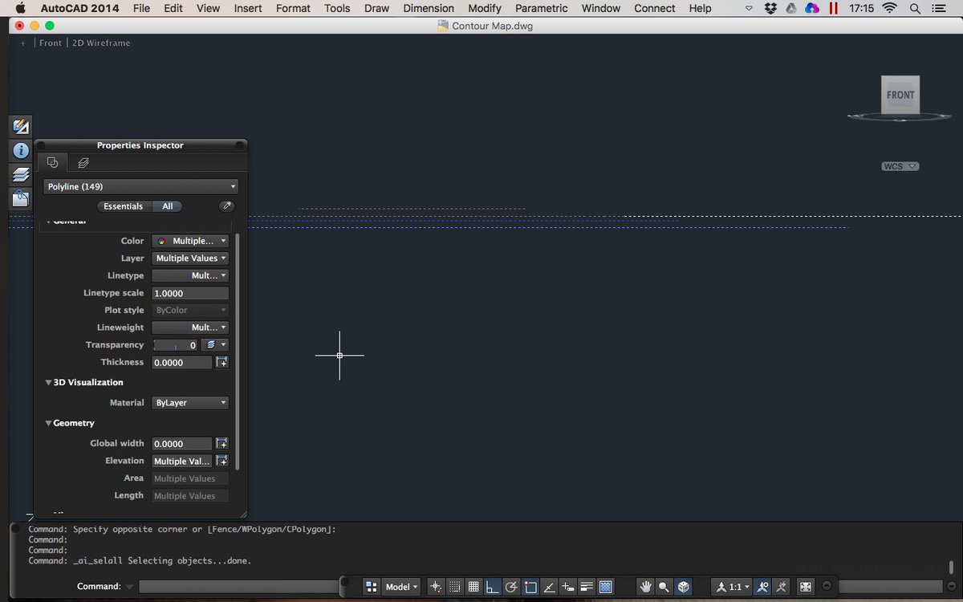
Task: Click the Properties Inspector info icon
Action: (20, 150)
